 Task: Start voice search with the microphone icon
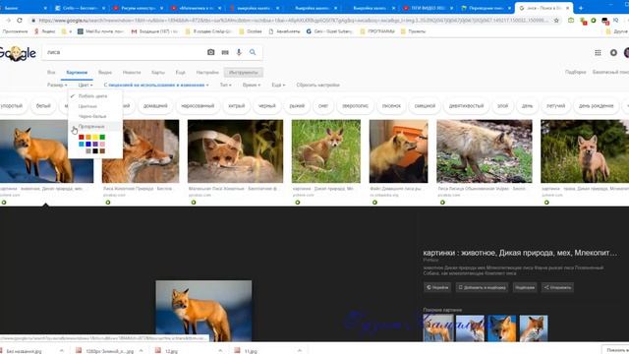(x=239, y=52)
